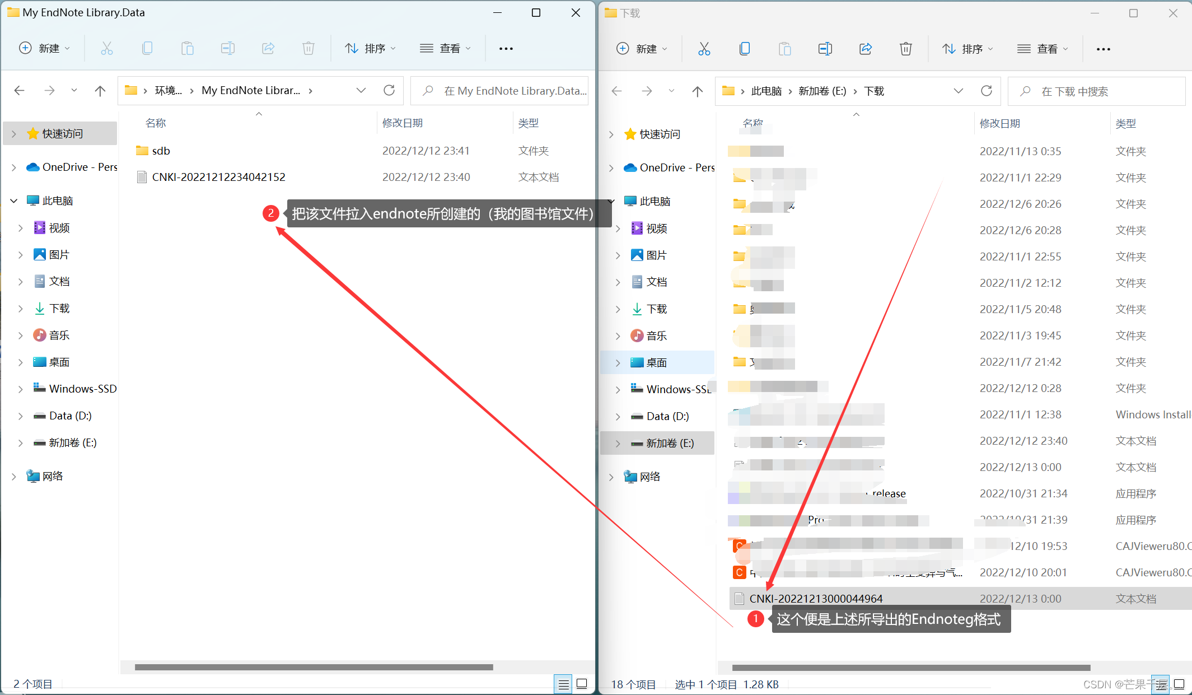
Task: Switch the EndNote window to details view
Action: [x=563, y=684]
